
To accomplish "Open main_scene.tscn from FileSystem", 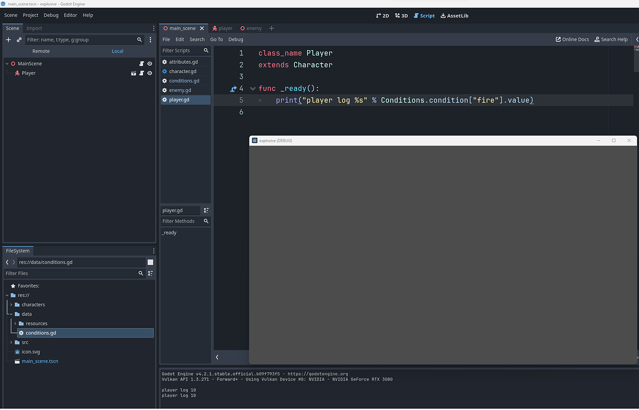I will [x=41, y=361].
